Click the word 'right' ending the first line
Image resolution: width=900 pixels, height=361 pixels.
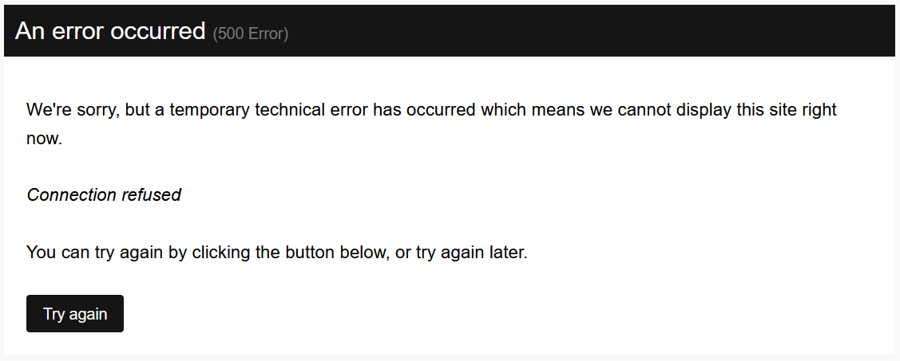(x=819, y=109)
